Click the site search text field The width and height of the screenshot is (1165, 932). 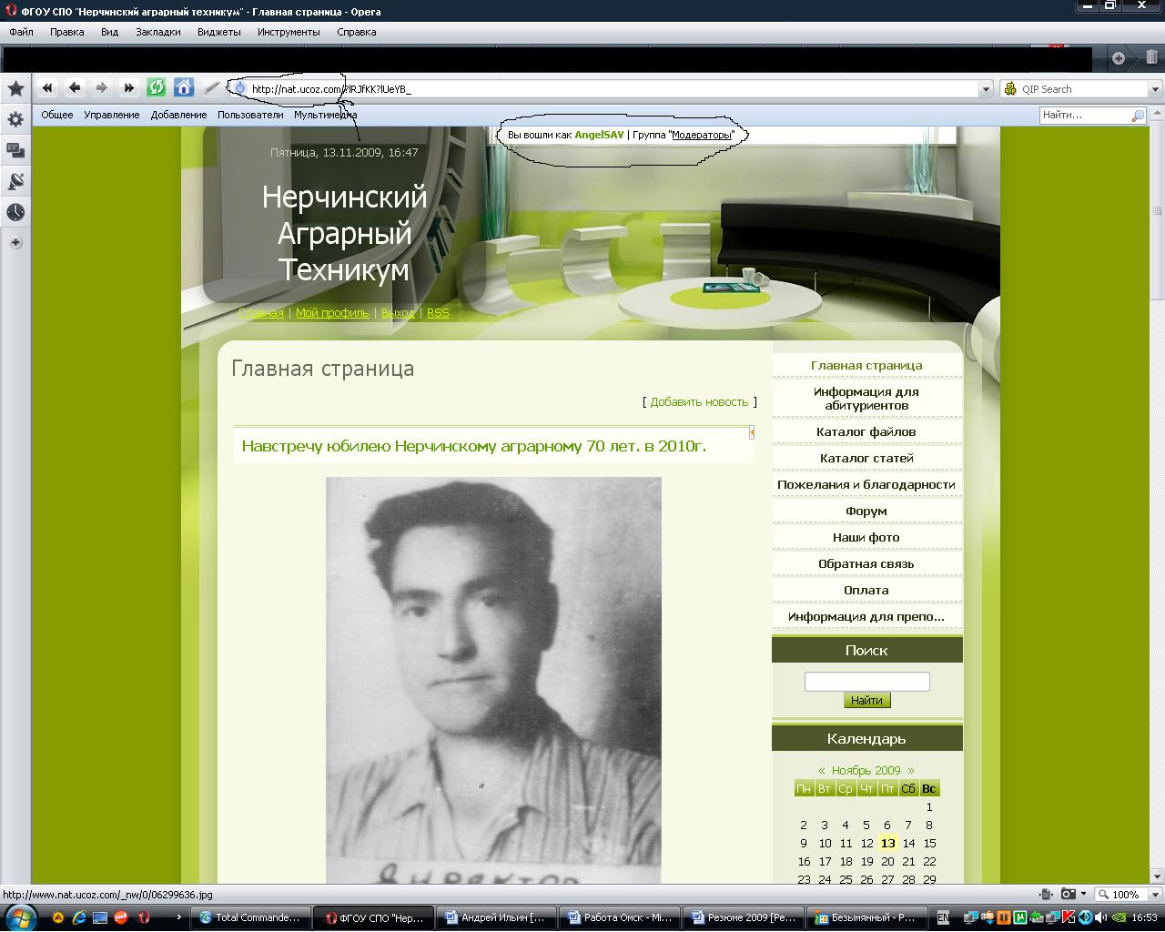click(866, 681)
